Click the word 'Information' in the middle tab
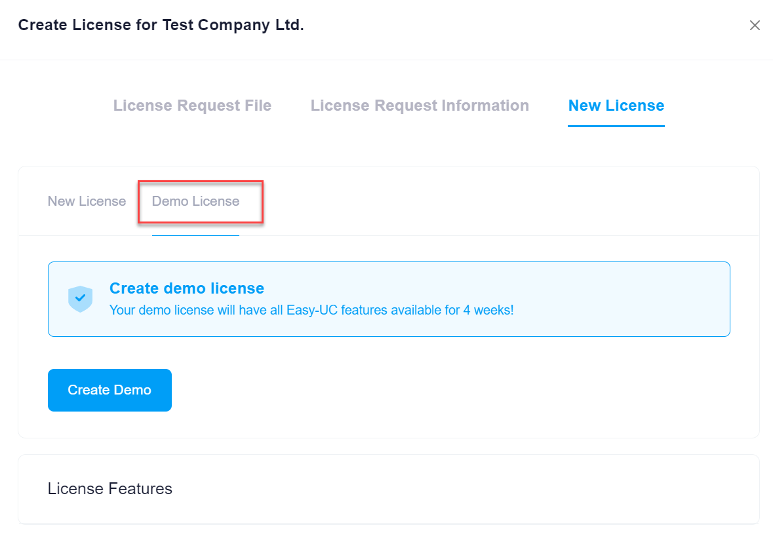 486,106
